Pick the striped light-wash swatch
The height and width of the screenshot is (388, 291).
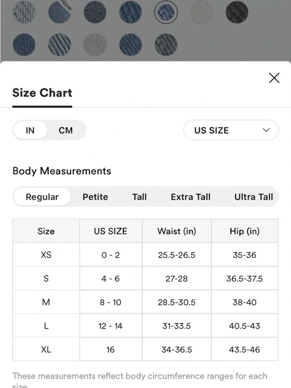[x=60, y=44]
